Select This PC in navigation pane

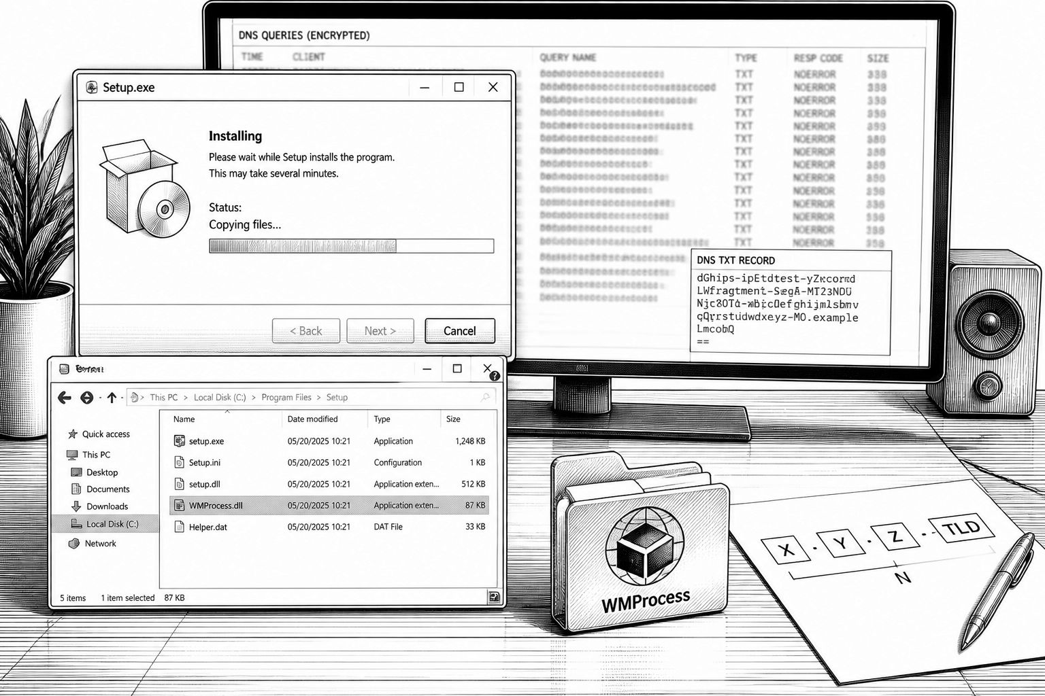(88, 455)
